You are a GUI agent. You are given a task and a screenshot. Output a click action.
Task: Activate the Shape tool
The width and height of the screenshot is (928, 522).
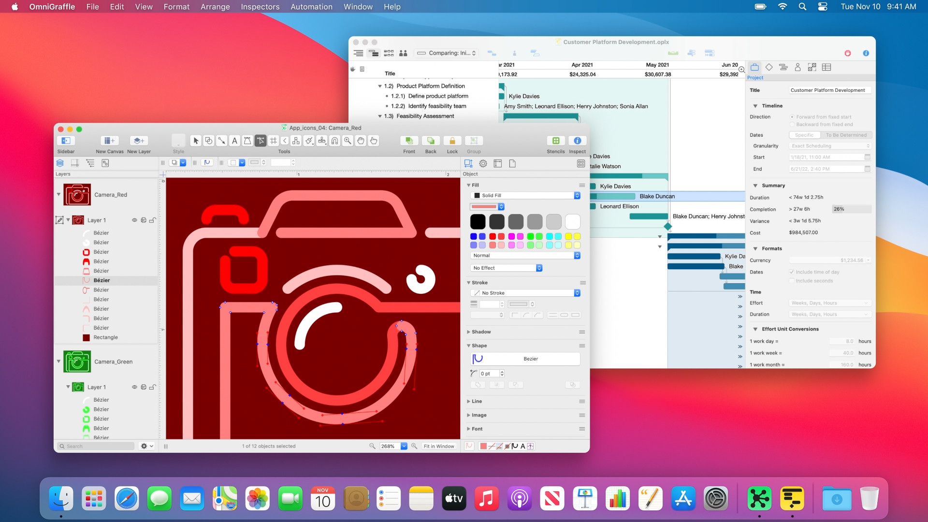click(209, 141)
